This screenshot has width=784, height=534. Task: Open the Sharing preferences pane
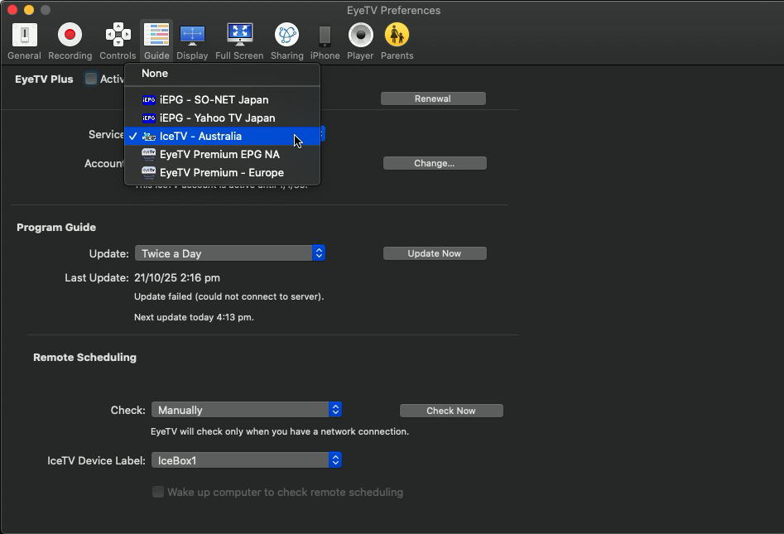coord(287,41)
